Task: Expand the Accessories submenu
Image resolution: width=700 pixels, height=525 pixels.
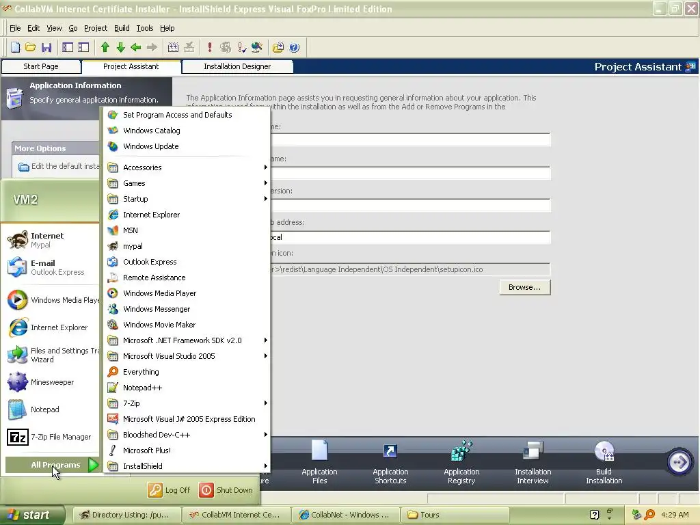Action: pos(187,167)
